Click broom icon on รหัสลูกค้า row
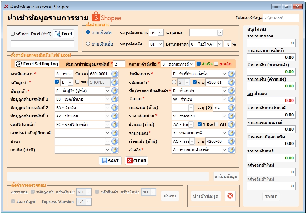This screenshot has width=306, height=214. [x=115, y=82]
